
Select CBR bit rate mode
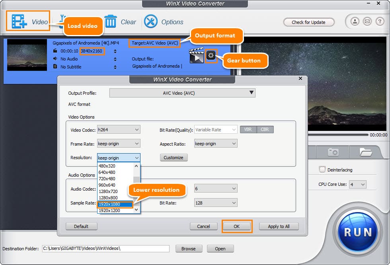tap(265, 130)
